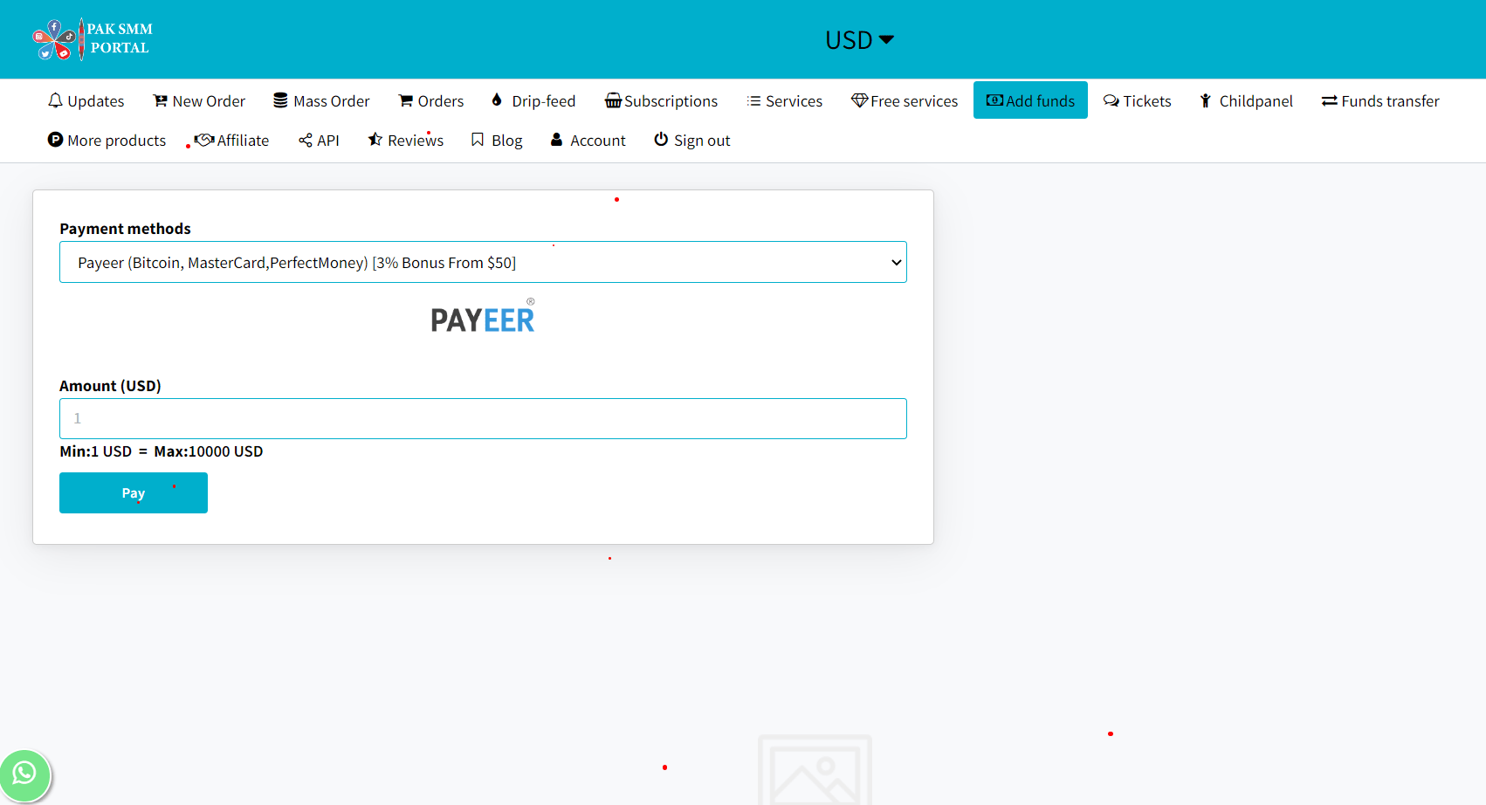Click the Drip-feed droplet icon
Screen dimensions: 1486x805
497,100
